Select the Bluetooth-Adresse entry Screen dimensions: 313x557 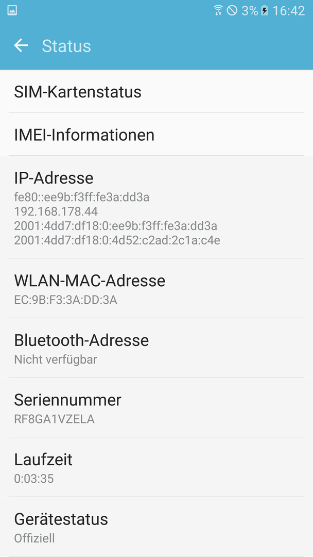coord(156,348)
